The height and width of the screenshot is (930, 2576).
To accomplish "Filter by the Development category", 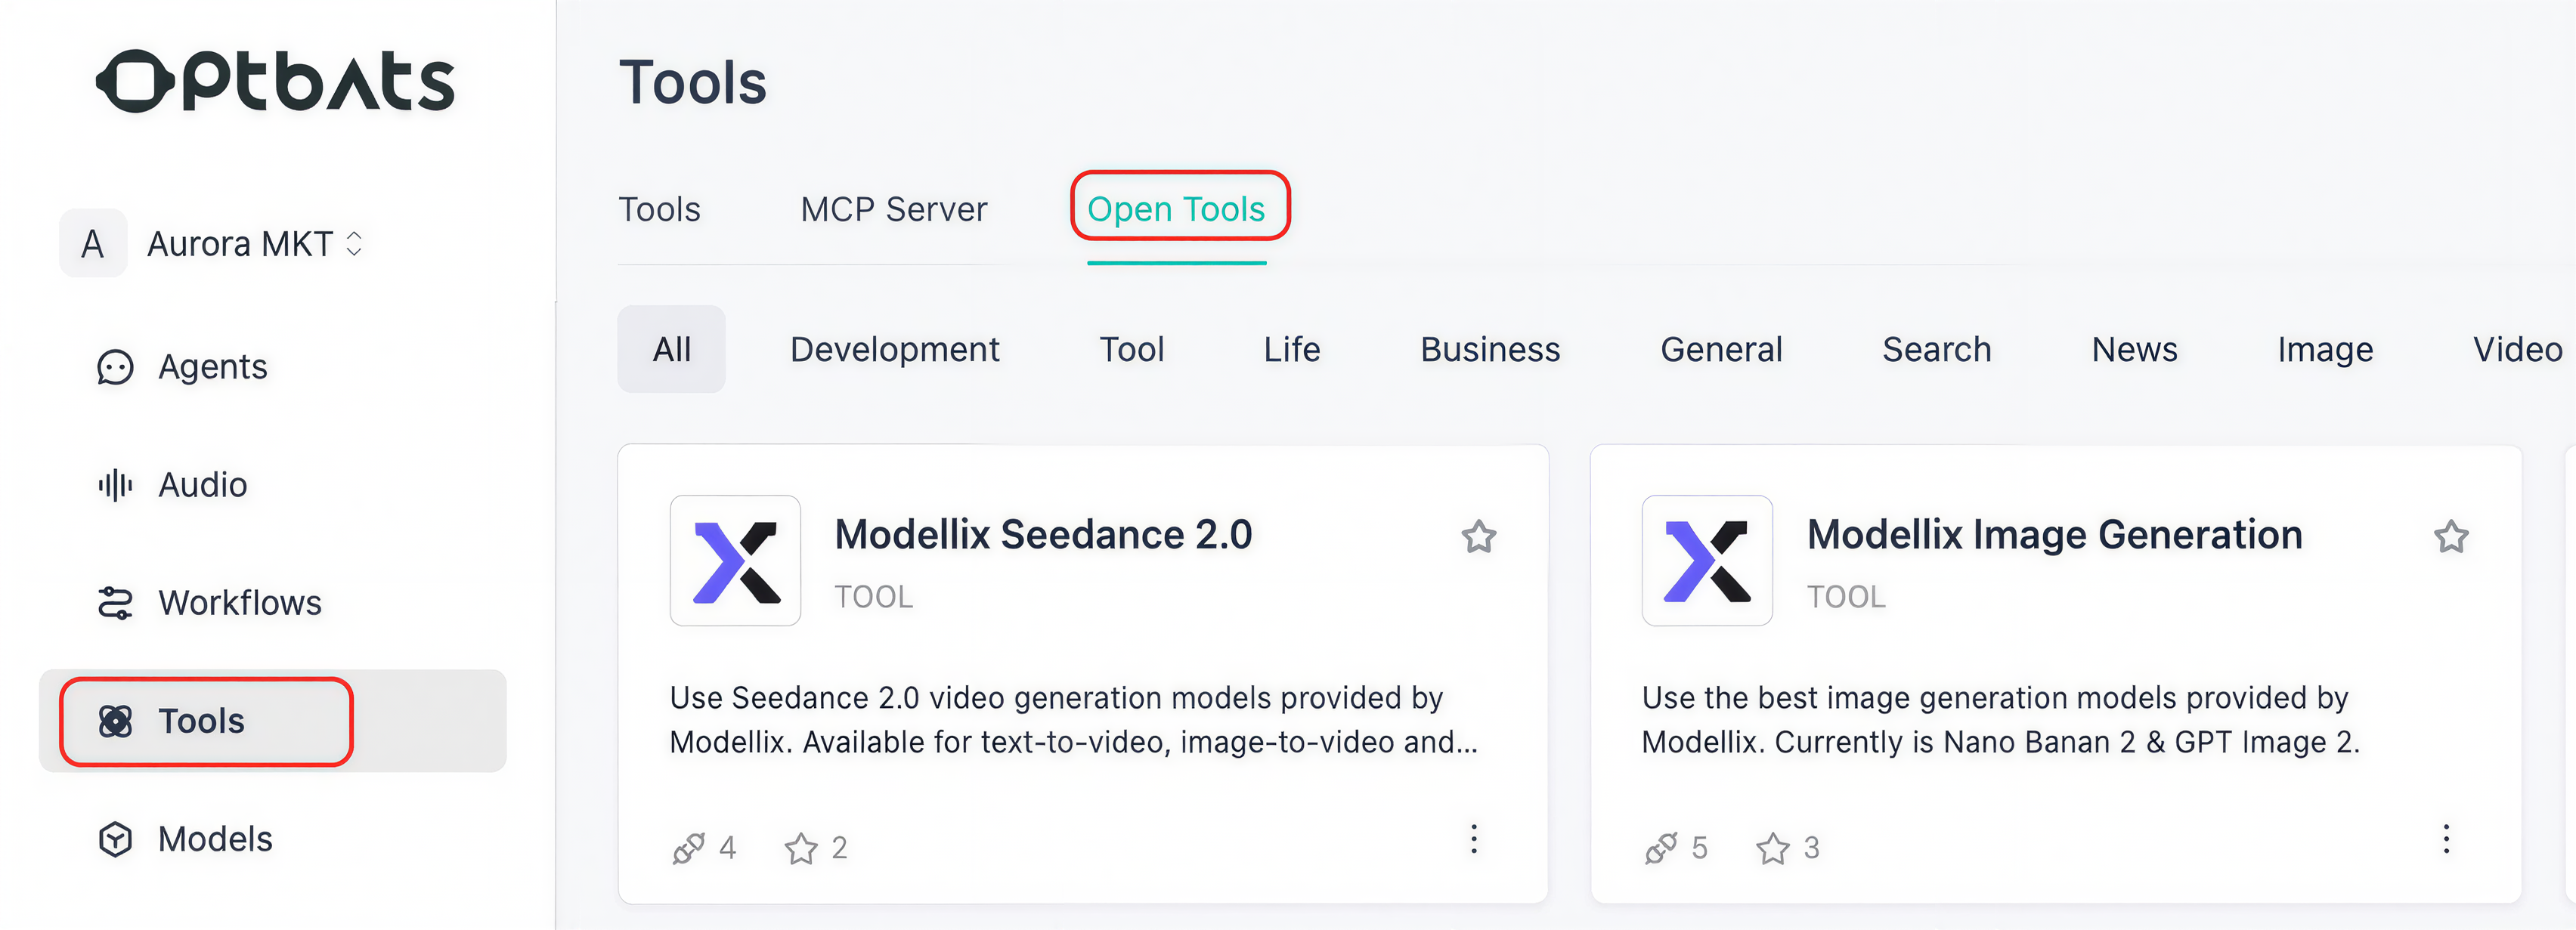I will pyautogui.click(x=894, y=349).
